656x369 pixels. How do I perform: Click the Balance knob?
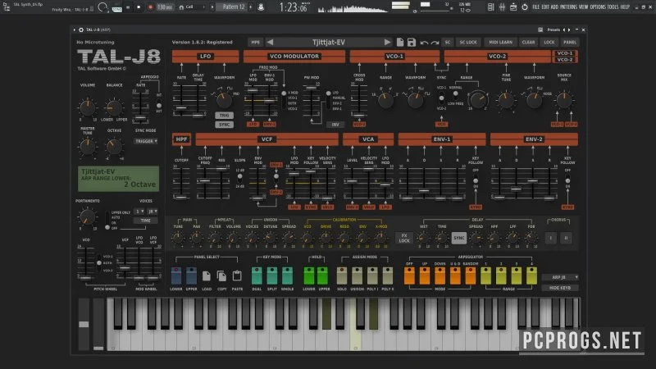point(114,107)
